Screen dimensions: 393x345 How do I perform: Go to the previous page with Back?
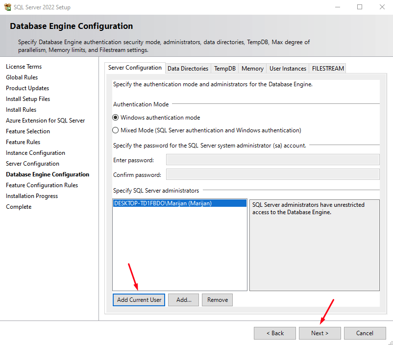pos(275,333)
